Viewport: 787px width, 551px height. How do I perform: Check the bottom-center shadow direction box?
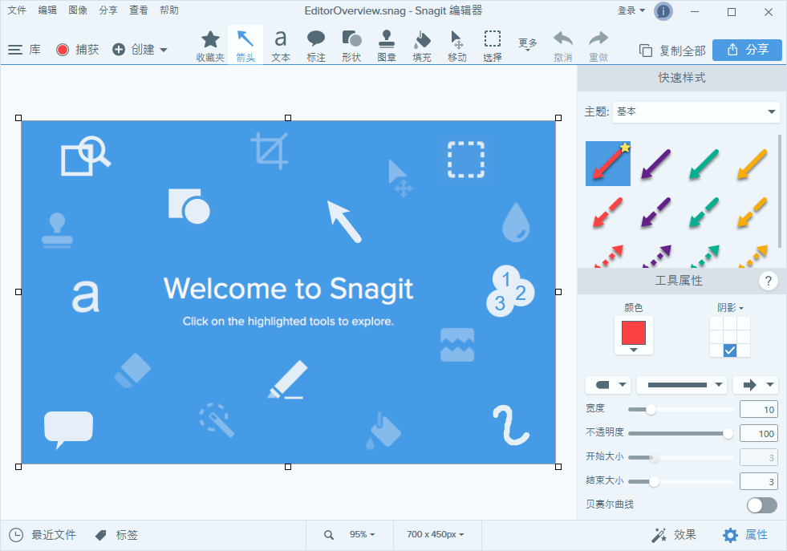point(729,350)
